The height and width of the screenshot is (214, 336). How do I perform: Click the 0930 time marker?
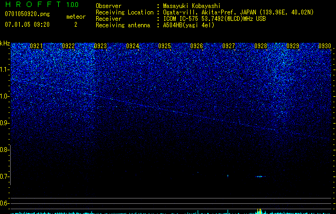coord(325,46)
